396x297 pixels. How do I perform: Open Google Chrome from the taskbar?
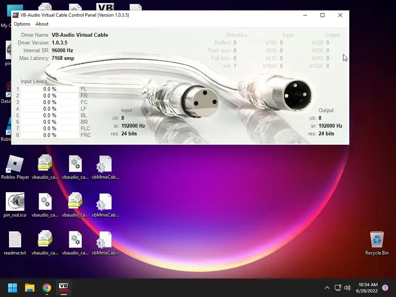pyautogui.click(x=47, y=288)
